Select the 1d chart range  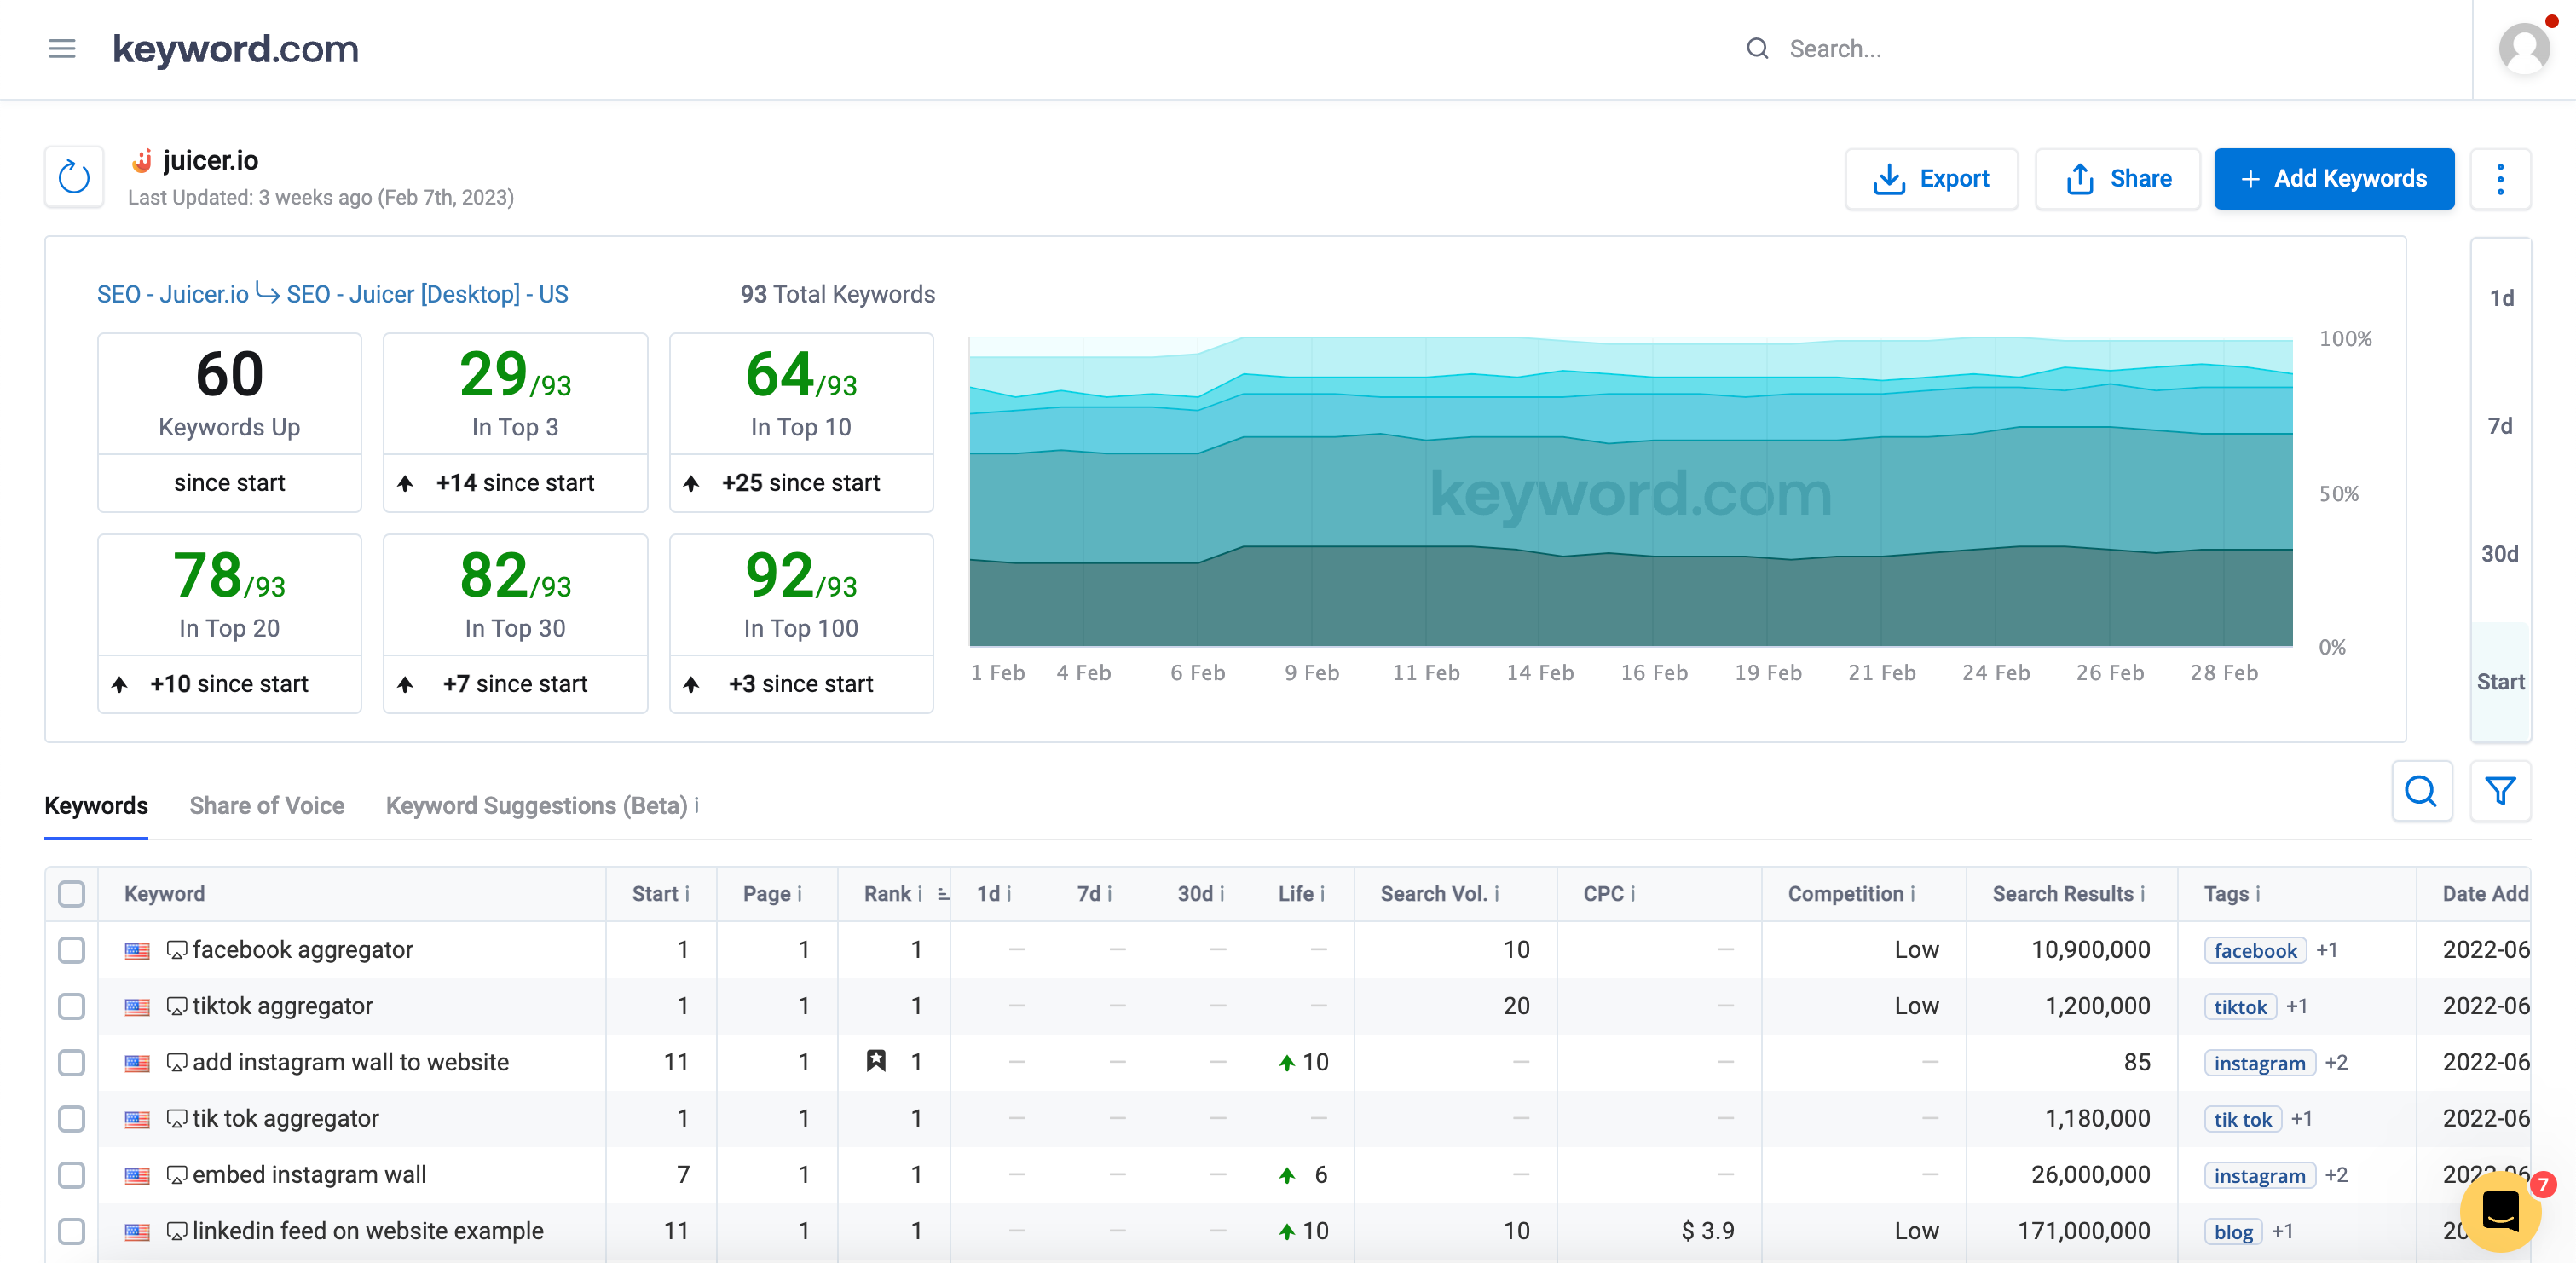pos(2501,298)
